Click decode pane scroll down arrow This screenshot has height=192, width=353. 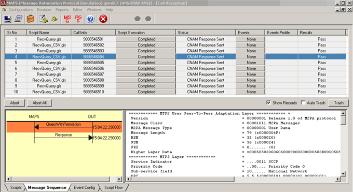[343, 173]
